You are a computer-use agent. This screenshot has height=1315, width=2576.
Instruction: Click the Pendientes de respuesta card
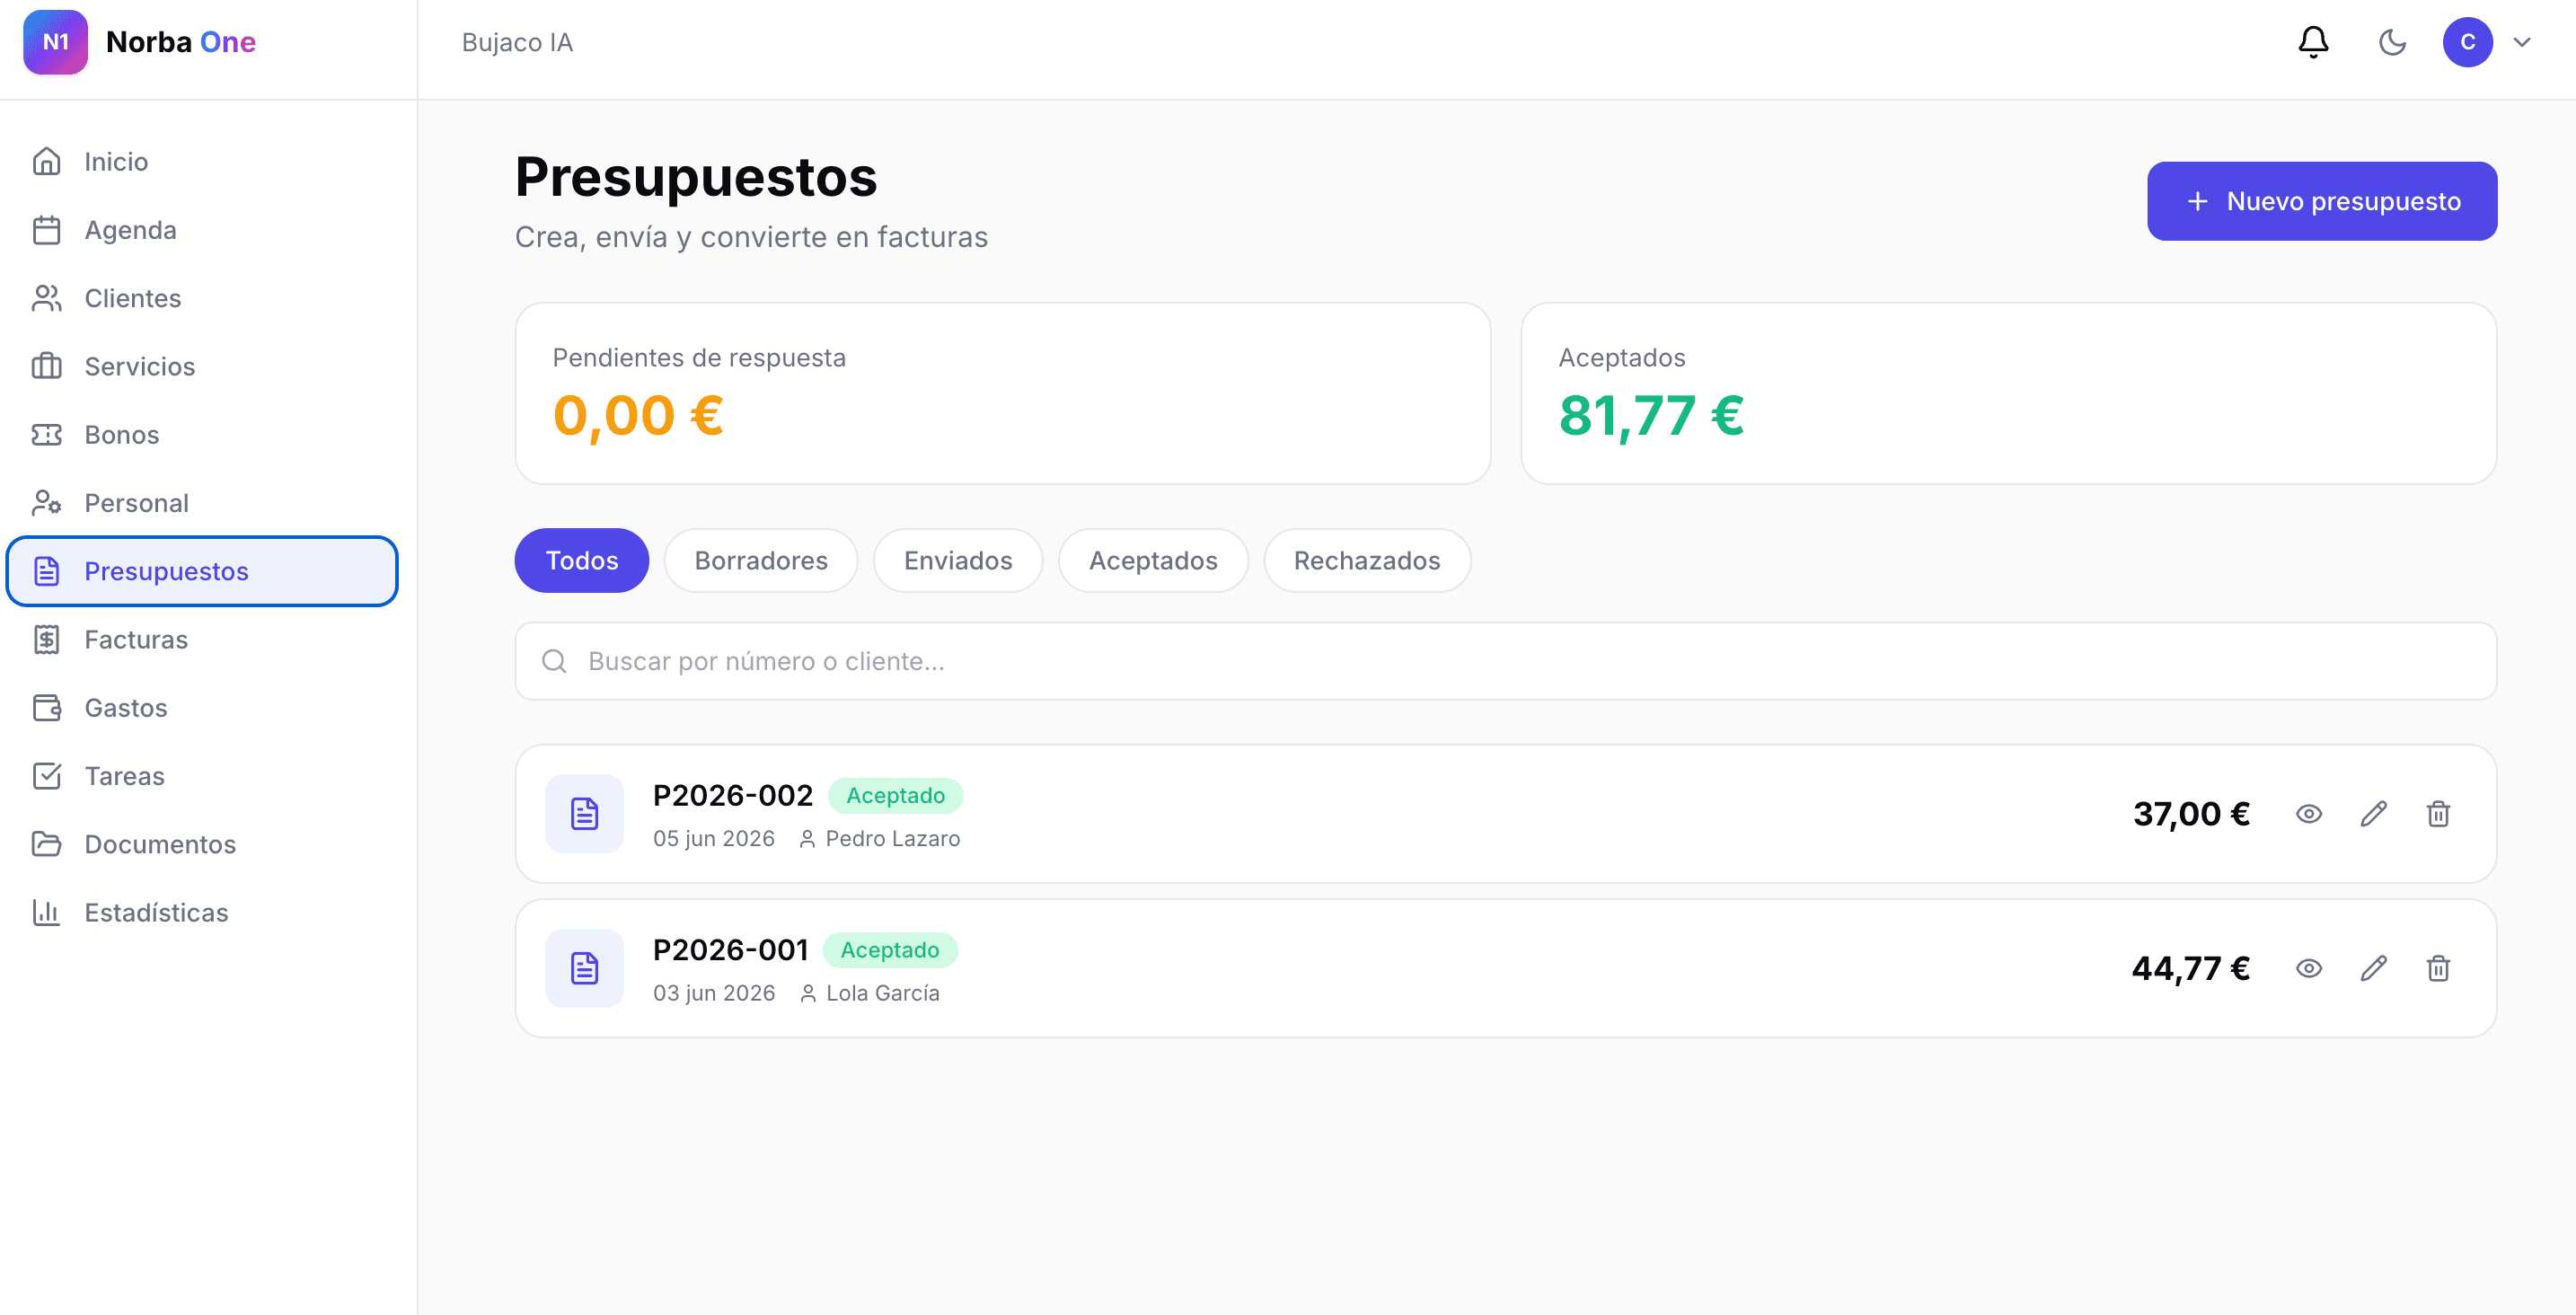(1002, 393)
